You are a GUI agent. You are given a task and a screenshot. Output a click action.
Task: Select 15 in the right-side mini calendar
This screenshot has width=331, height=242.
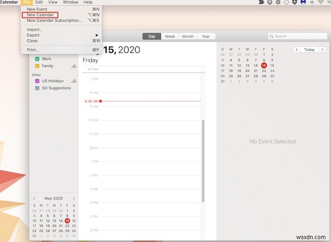(x=264, y=66)
